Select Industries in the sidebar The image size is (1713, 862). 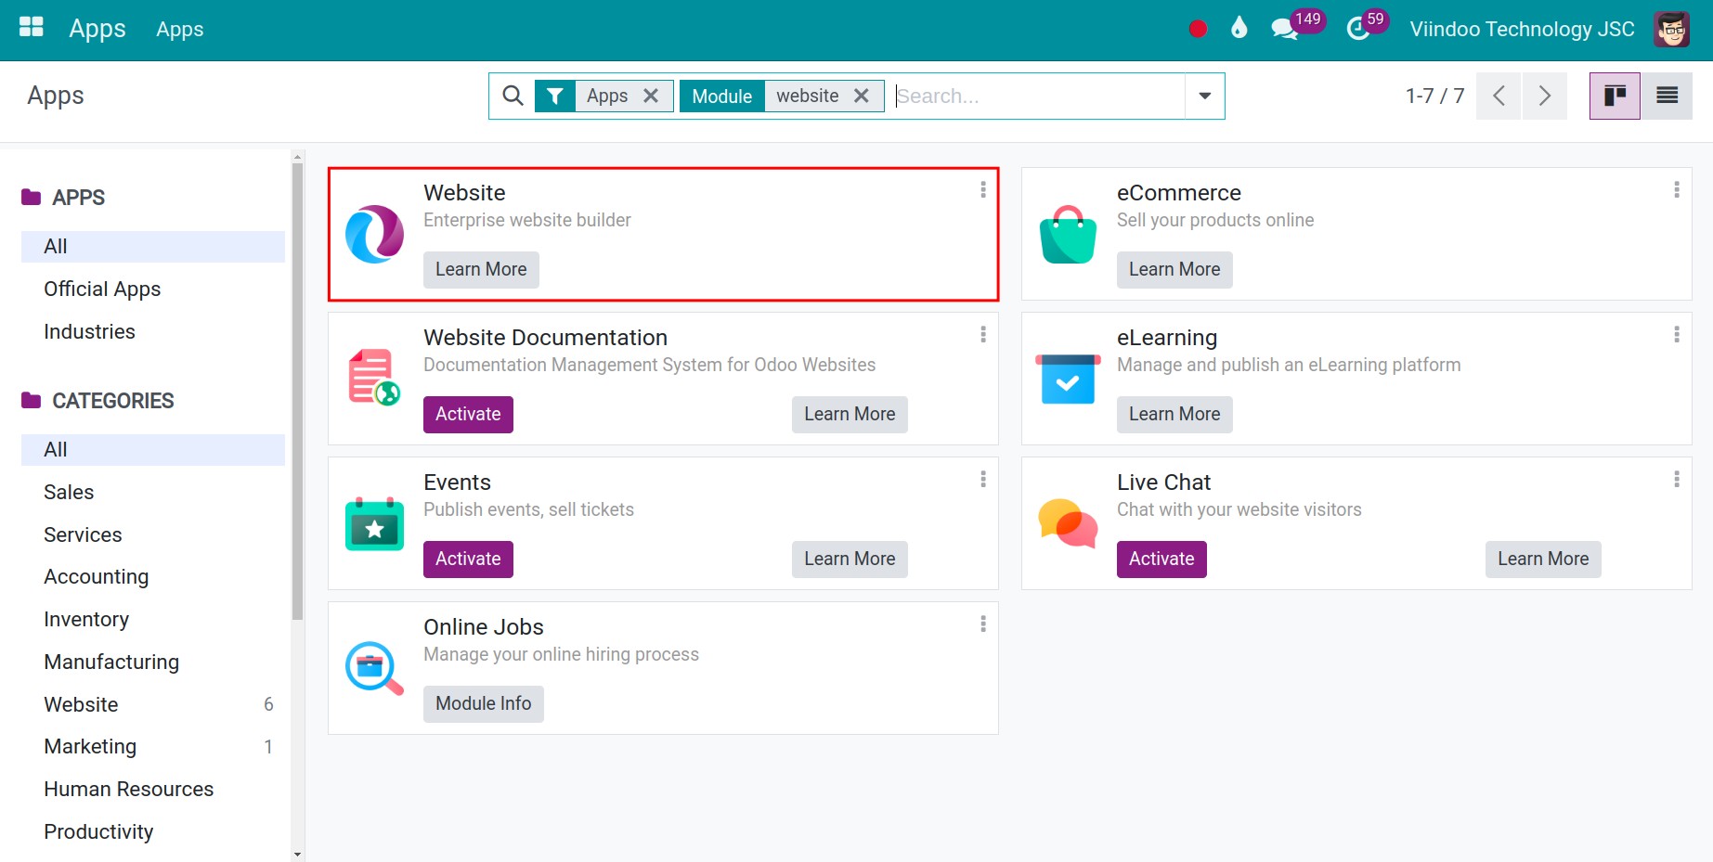[x=153, y=332]
